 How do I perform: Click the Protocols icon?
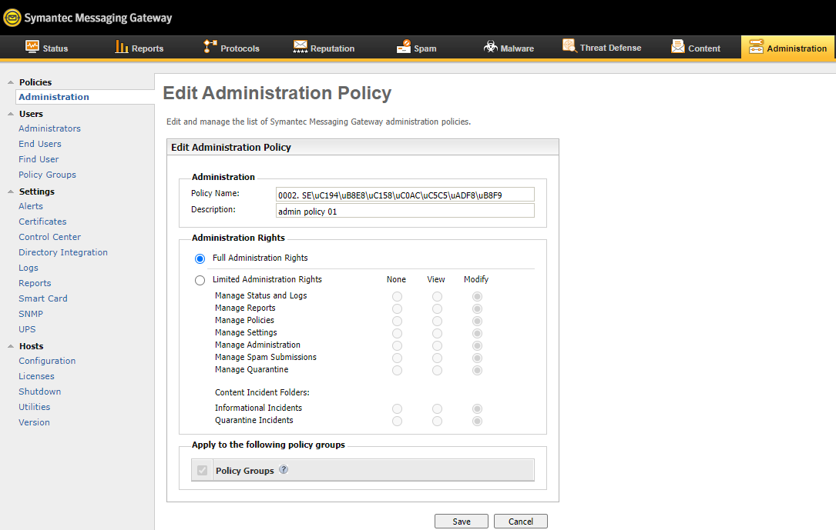(210, 47)
